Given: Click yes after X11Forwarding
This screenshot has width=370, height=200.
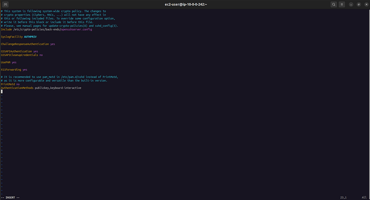Looking at the screenshot, I should coord(25,70).
